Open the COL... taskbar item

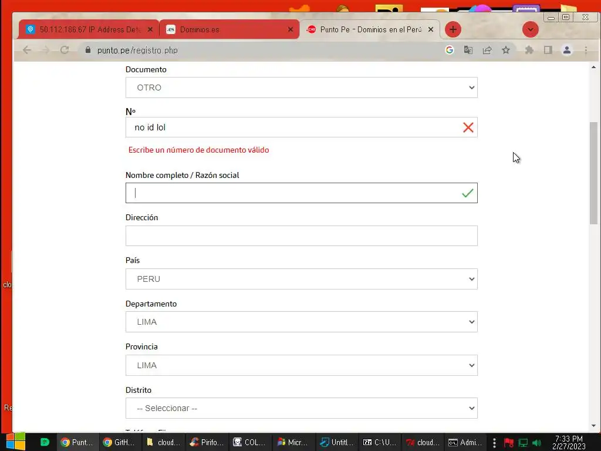point(249,442)
